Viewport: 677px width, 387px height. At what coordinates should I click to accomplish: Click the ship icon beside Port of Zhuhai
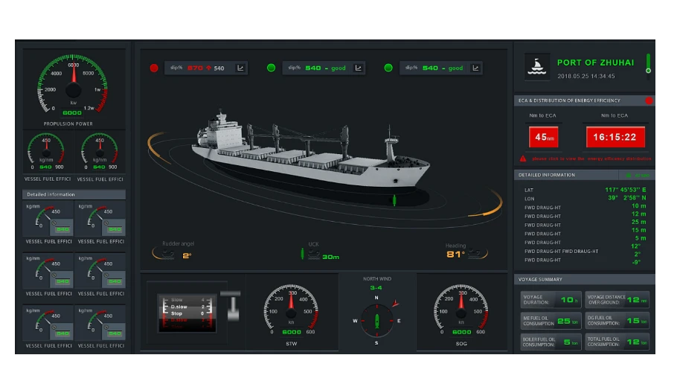click(x=536, y=66)
